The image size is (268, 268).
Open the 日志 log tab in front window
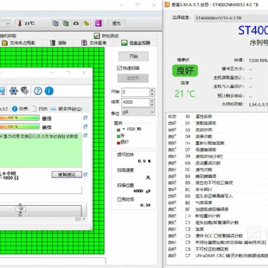[x=40, y=109]
